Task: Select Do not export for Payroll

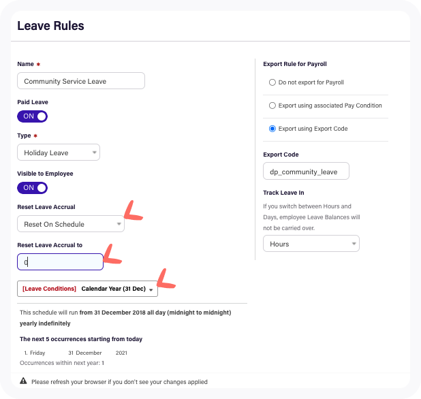Action: tap(272, 82)
